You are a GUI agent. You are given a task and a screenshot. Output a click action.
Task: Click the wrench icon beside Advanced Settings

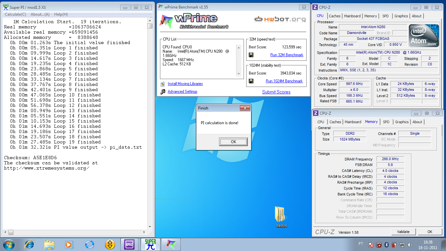pyautogui.click(x=163, y=92)
